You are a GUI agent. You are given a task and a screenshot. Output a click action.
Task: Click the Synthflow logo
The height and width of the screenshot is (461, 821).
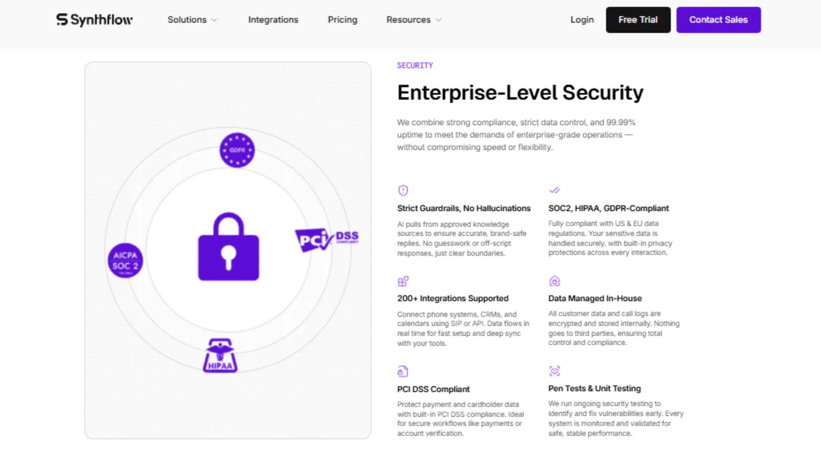click(95, 20)
